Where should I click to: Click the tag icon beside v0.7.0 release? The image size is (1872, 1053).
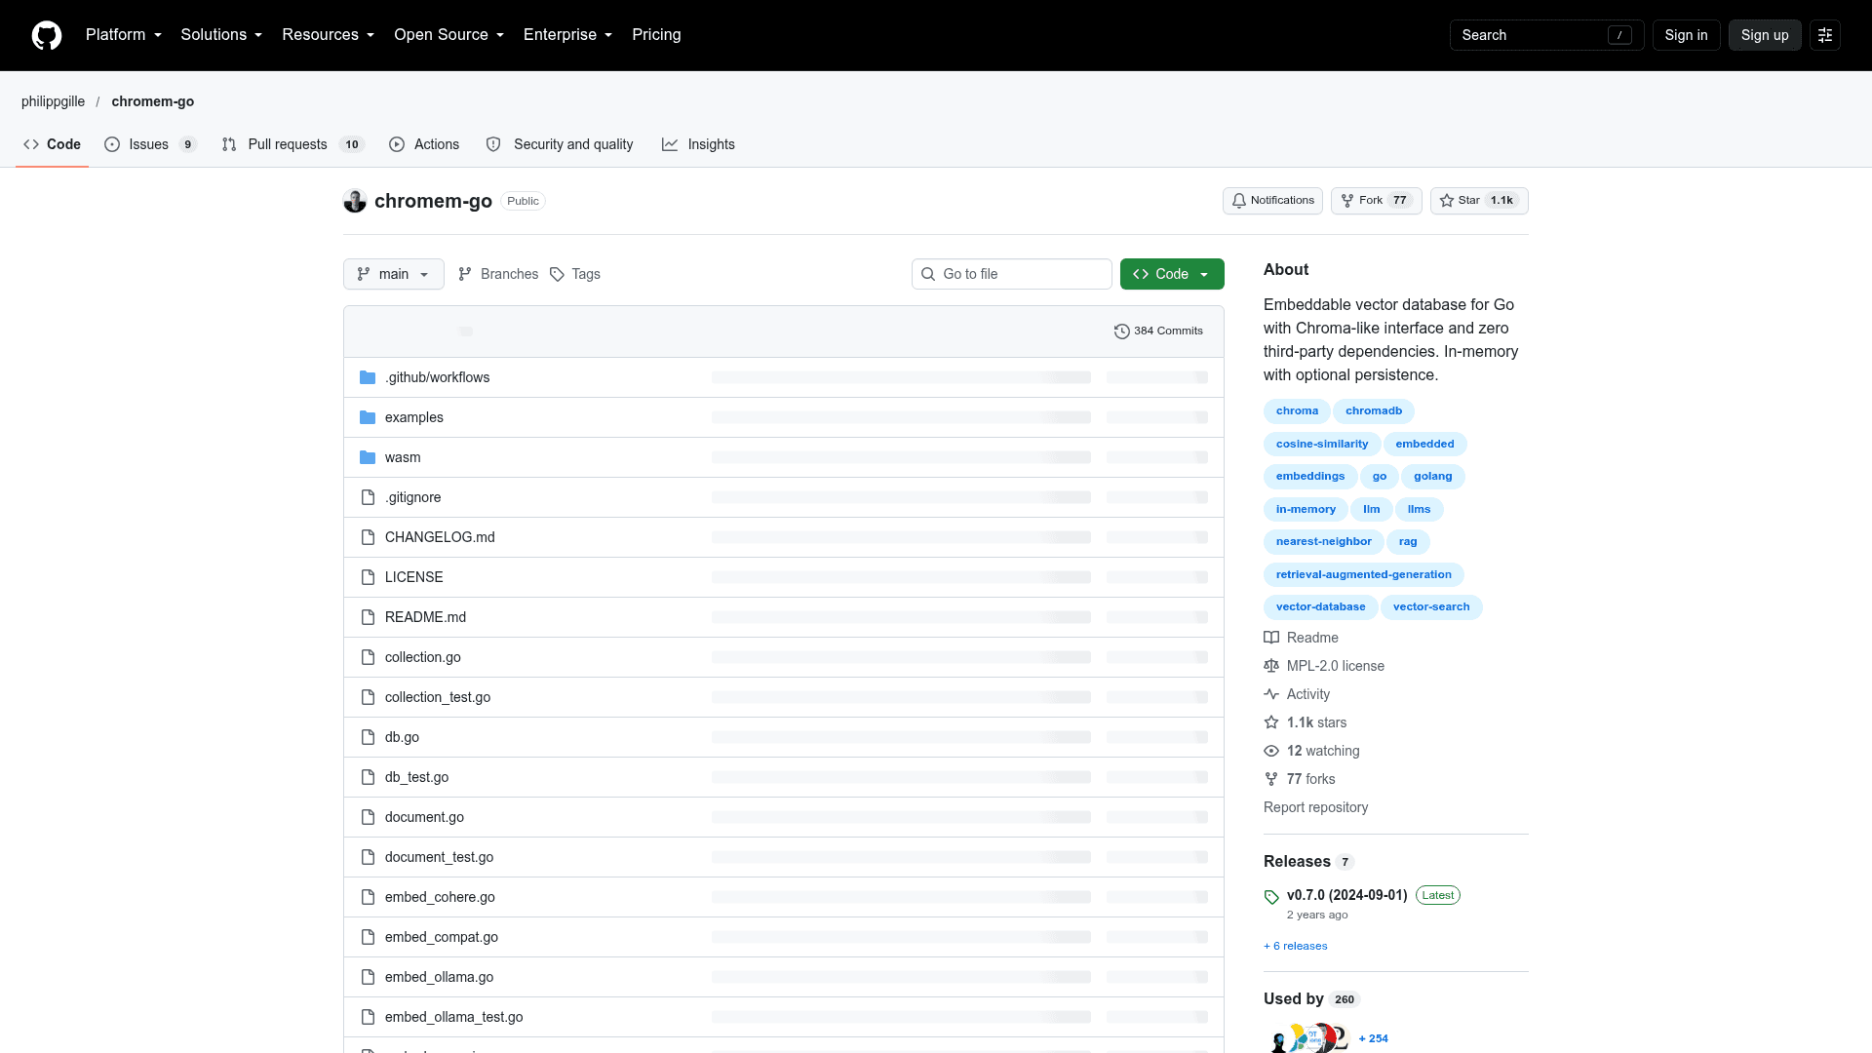[x=1271, y=897]
